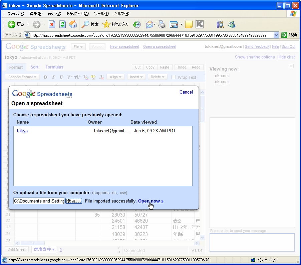Open Favorites star (お気に入り) button
This screenshot has height=265, width=301.
(x=115, y=24)
